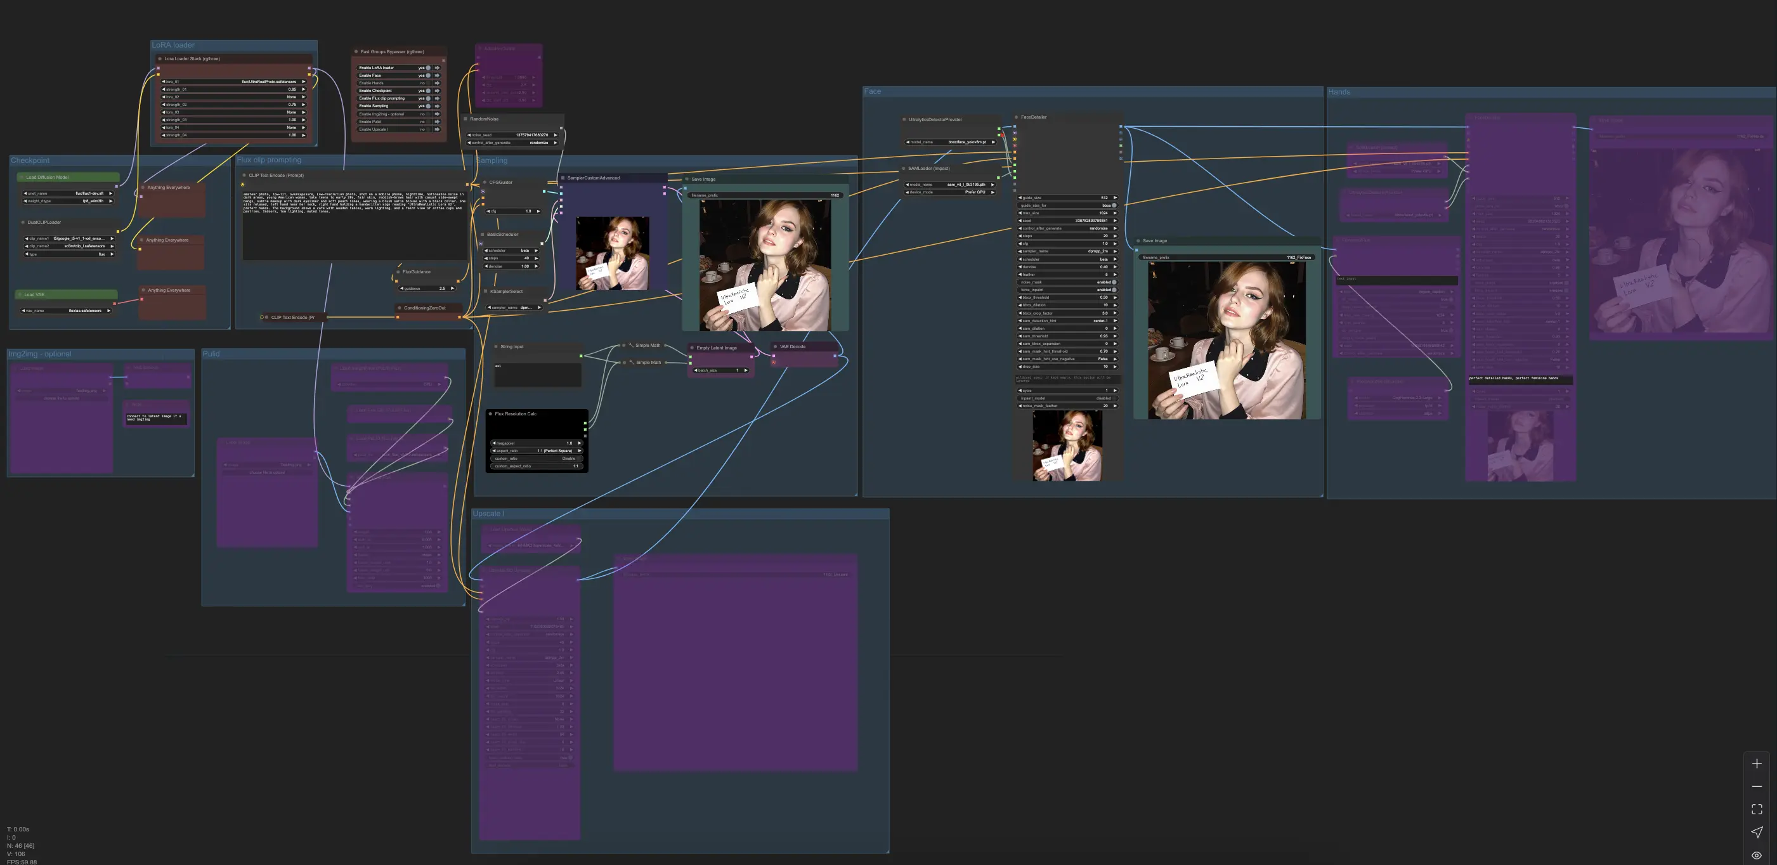
Task: Jump to Upscale I group via its arrow icon
Action: [x=437, y=129]
